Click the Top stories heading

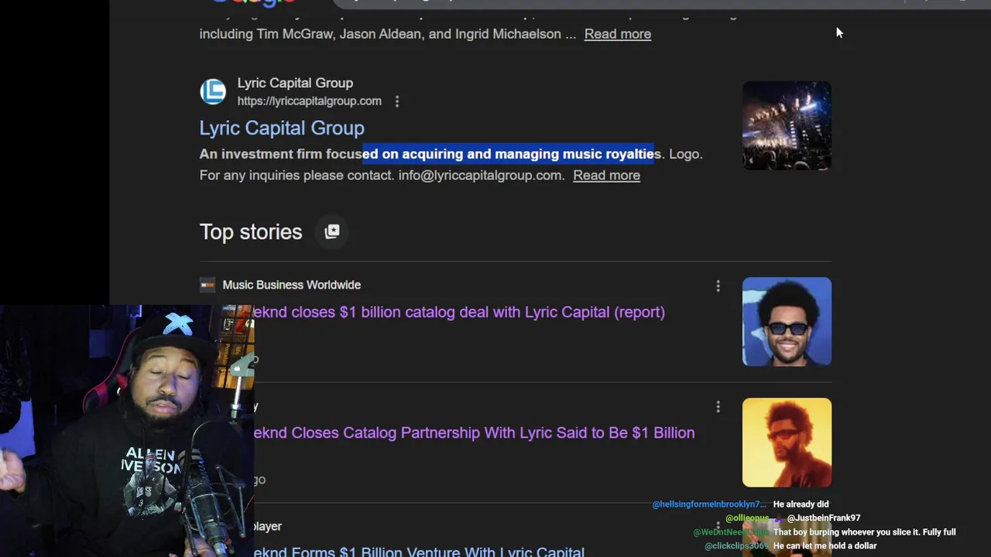pyautogui.click(x=251, y=232)
